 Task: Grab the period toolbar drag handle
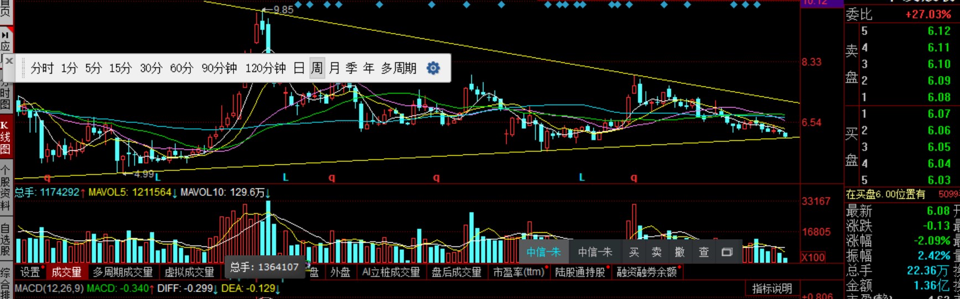[x=23, y=69]
